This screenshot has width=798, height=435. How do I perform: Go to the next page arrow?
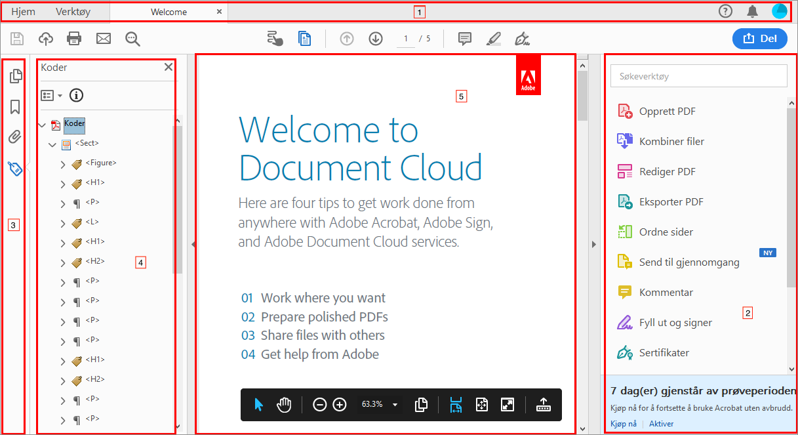[x=376, y=39]
